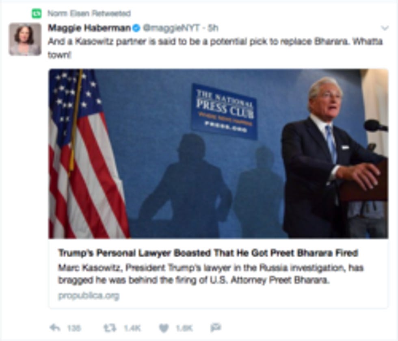Open direct message envelope icon
Viewport: 398px width, 341px height.
point(216,328)
